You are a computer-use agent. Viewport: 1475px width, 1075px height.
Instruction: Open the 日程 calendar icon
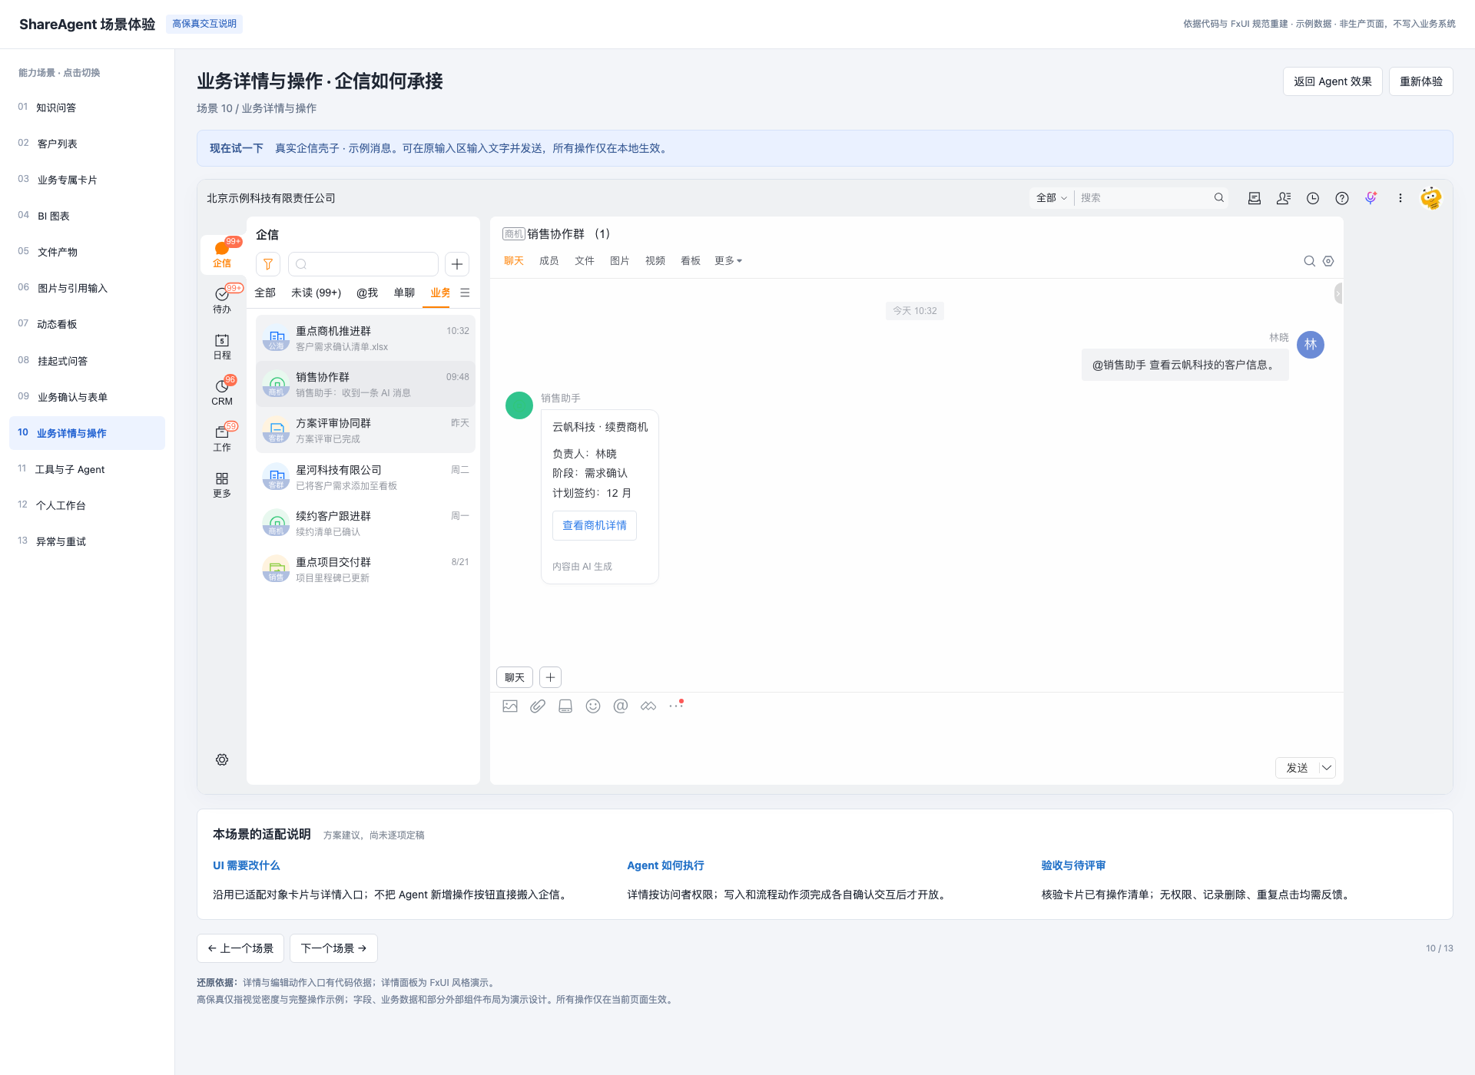pyautogui.click(x=222, y=346)
